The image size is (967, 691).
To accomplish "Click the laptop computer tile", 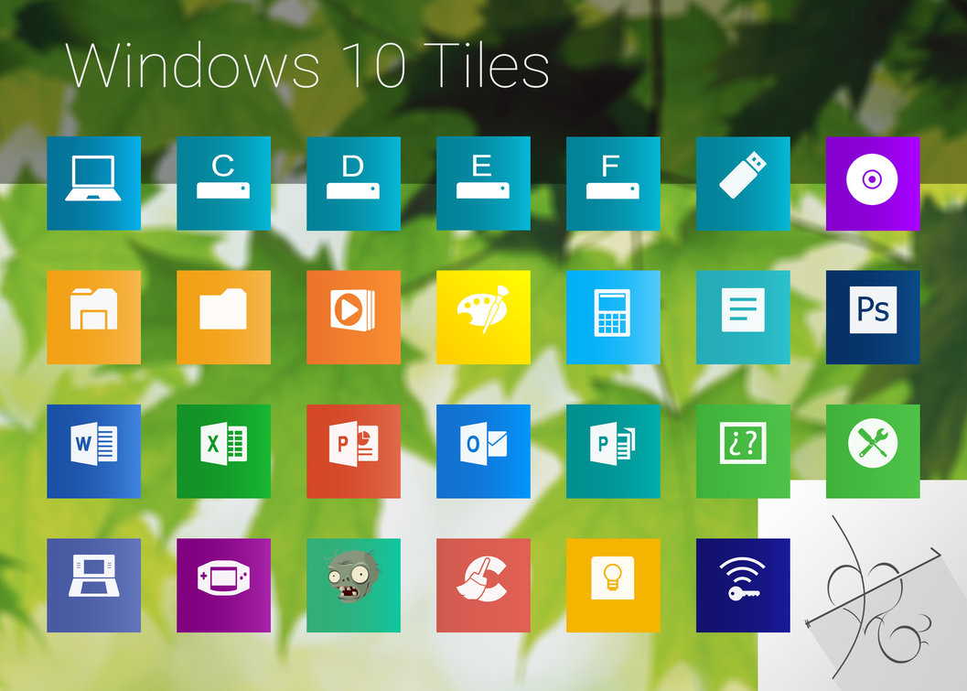I will coord(93,182).
